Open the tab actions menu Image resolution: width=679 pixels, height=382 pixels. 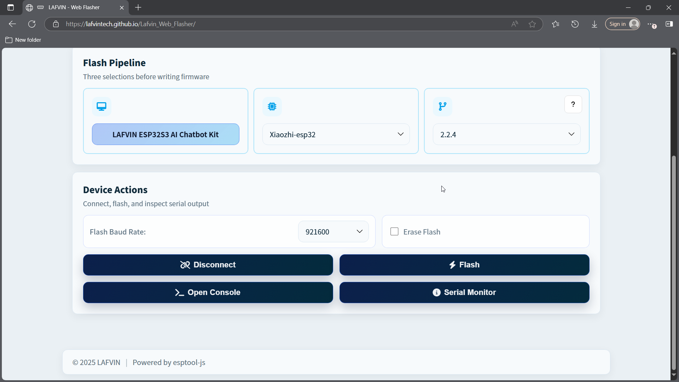coord(11,7)
